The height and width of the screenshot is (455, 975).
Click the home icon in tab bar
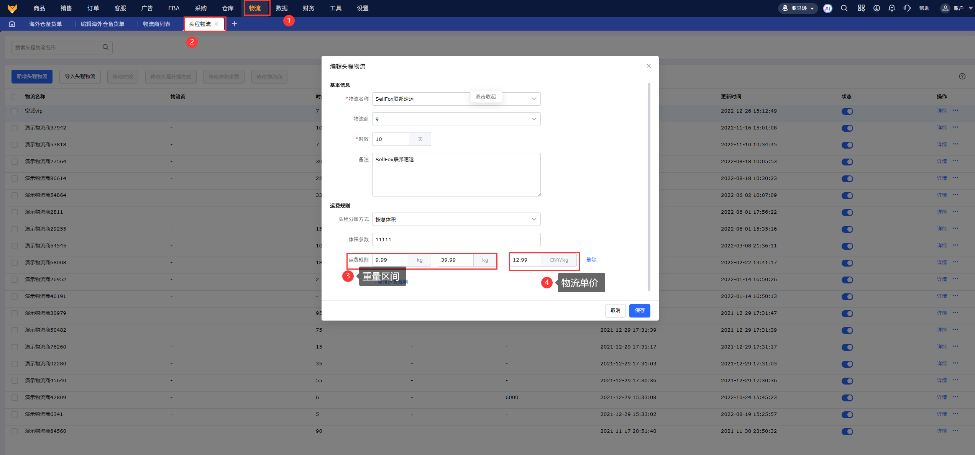[x=12, y=24]
